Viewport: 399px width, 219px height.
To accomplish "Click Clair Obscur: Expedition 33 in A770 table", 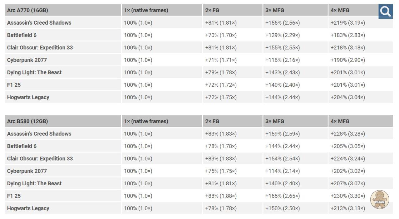I will [x=40, y=48].
